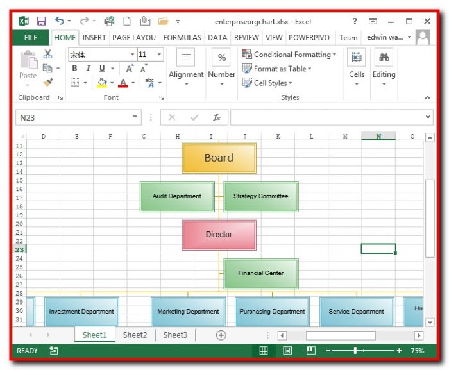Collapse the ribbon with the arrow

point(428,97)
